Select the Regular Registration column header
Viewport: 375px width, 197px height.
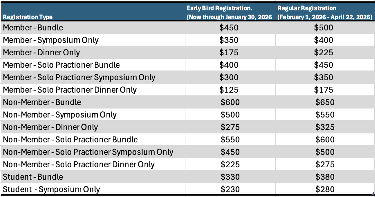pyautogui.click(x=324, y=13)
